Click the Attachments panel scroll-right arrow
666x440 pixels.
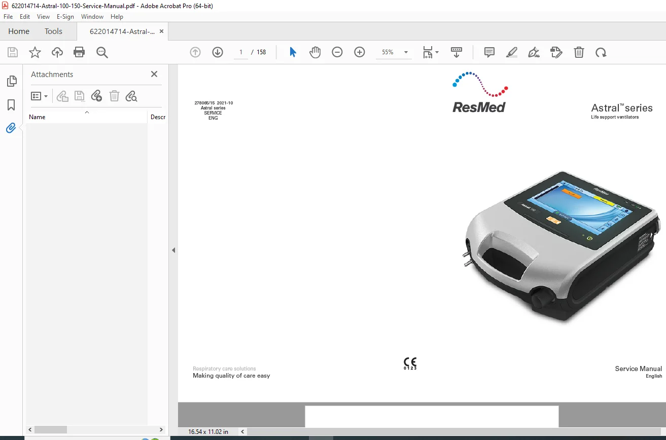coord(161,429)
